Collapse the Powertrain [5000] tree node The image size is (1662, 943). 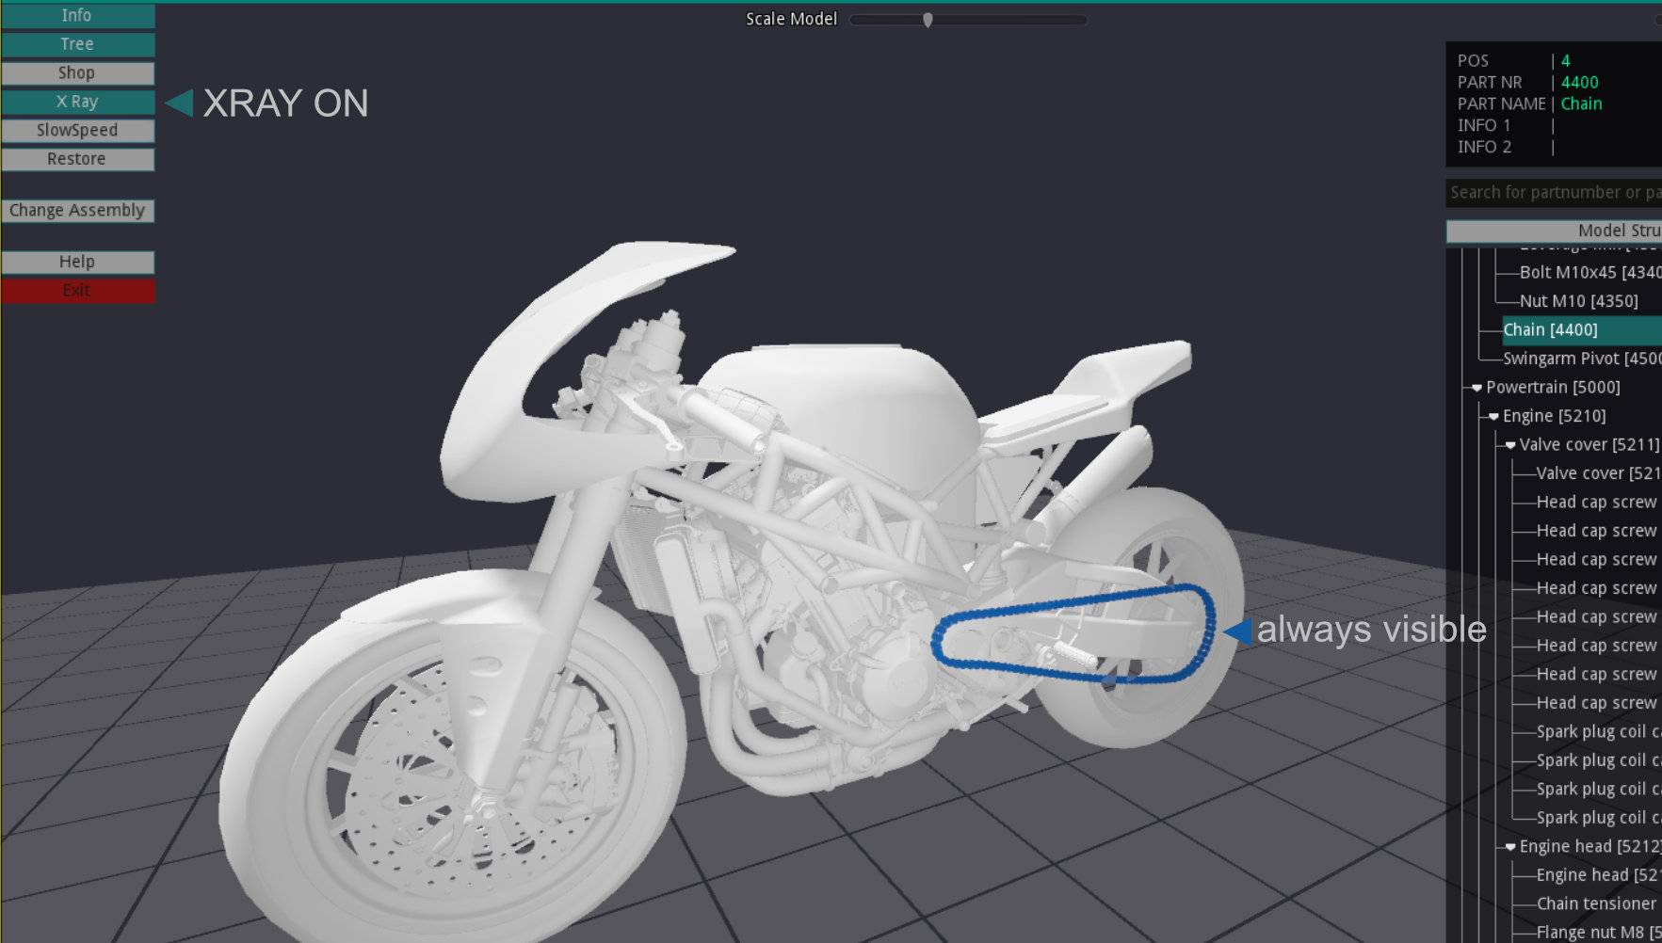tap(1476, 388)
